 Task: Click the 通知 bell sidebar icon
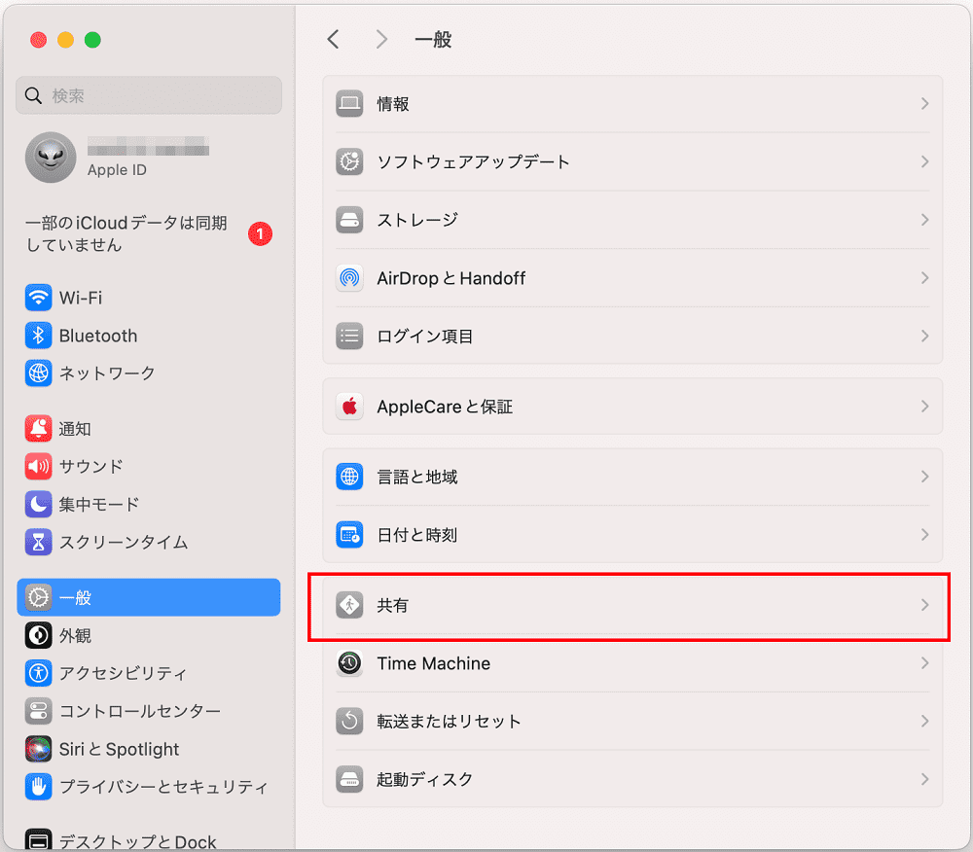[x=39, y=429]
